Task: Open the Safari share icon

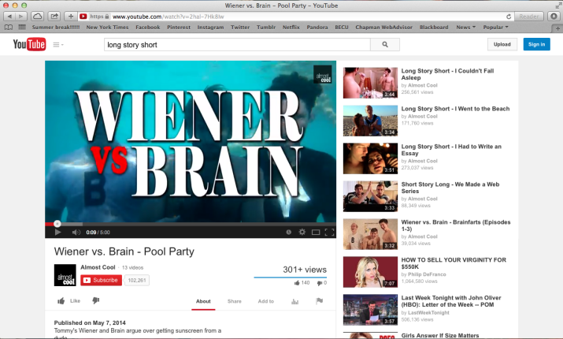Action: coord(54,17)
